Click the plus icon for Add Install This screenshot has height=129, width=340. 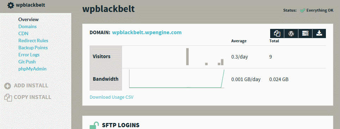8,86
